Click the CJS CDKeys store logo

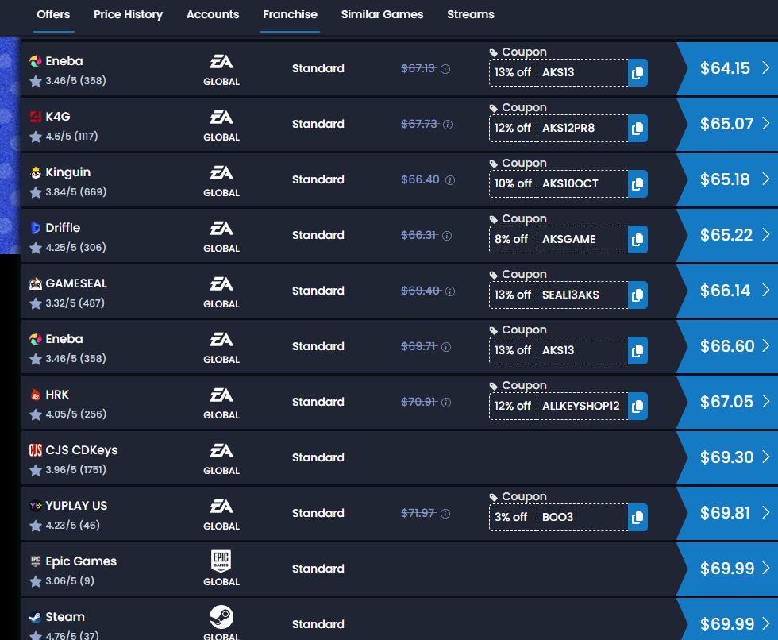(35, 450)
